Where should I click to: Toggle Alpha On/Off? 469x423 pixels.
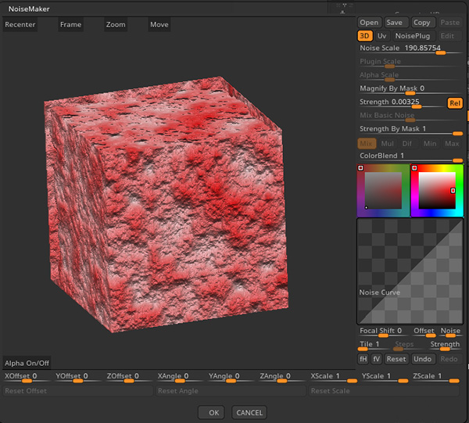[x=27, y=363]
